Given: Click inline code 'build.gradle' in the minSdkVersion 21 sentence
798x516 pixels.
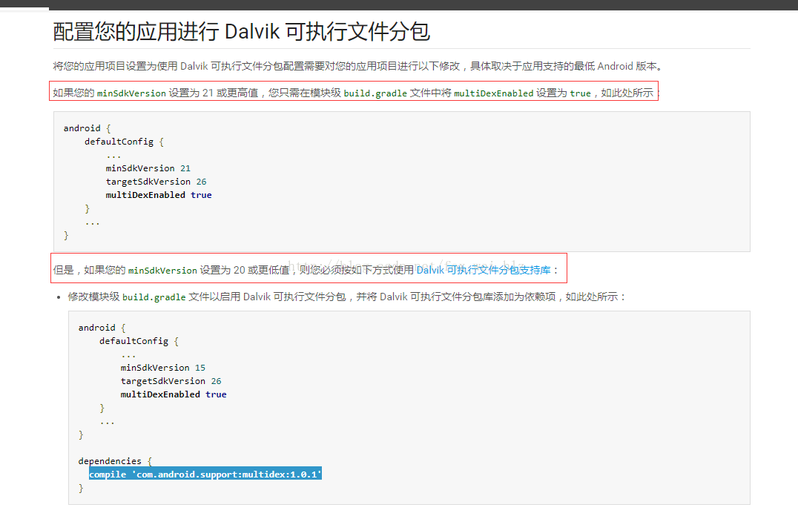Looking at the screenshot, I should point(375,93).
